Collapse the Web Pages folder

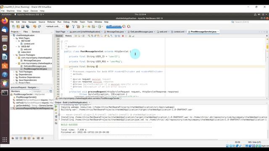pyautogui.click(x=14, y=38)
